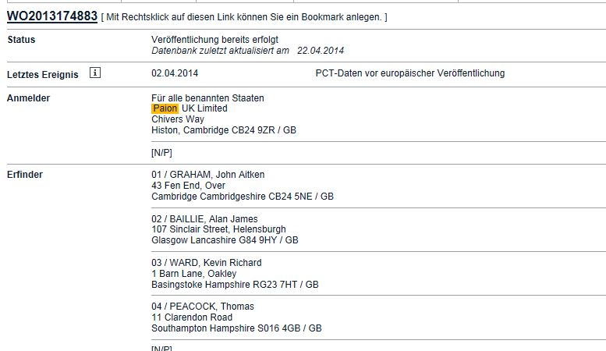Select inventor 04 PEACOCK, Thomas

click(x=203, y=307)
